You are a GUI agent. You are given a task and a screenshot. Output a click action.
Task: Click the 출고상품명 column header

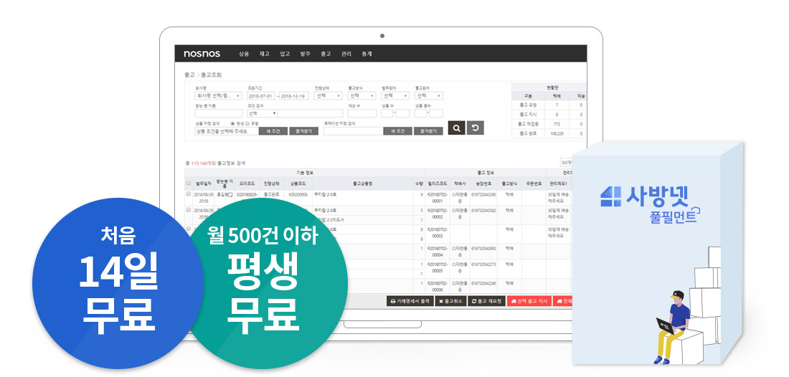click(362, 183)
